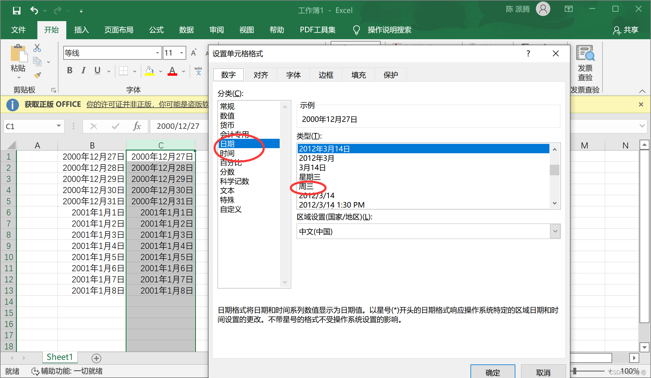Open the 公式 ribbon tab
651x378 pixels.
(x=156, y=30)
